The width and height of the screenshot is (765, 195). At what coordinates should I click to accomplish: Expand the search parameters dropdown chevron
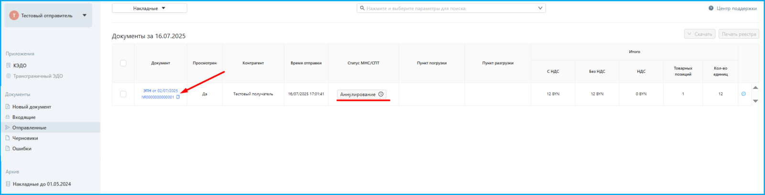pos(540,8)
